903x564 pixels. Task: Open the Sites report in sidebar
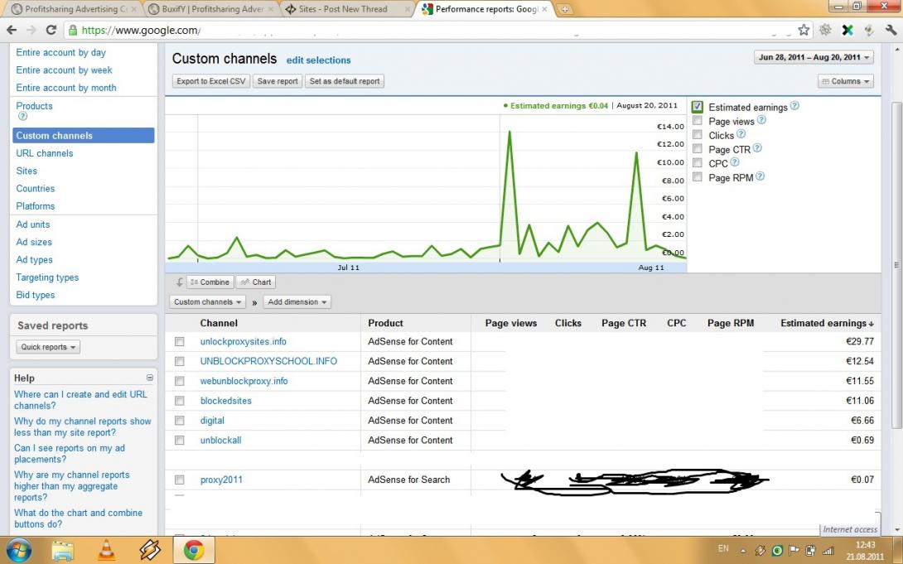pos(27,171)
